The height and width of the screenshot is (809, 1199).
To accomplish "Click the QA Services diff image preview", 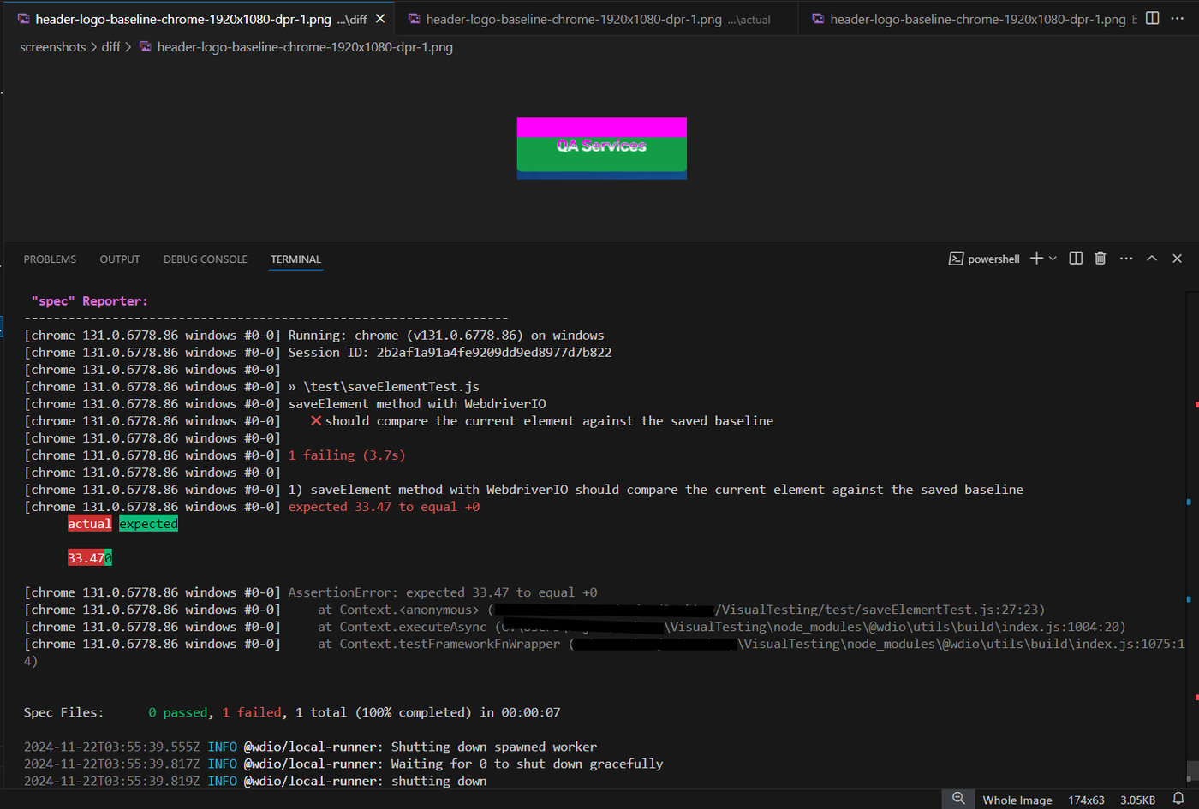I will tap(602, 148).
